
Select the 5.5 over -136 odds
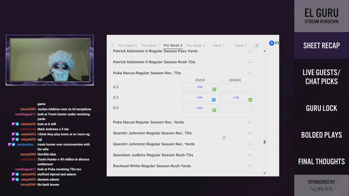point(199,97)
